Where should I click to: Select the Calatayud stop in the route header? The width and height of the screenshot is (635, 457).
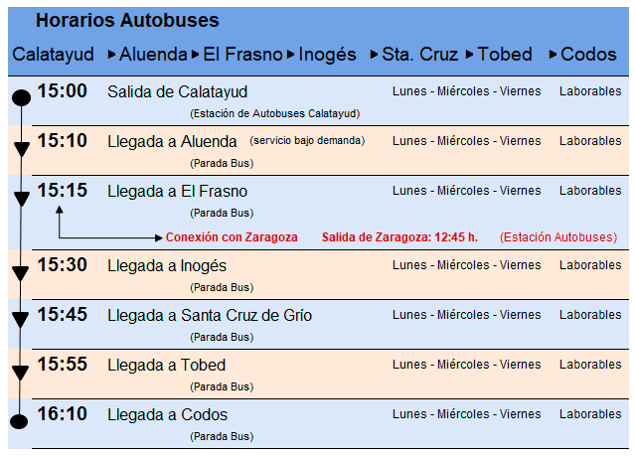point(54,55)
